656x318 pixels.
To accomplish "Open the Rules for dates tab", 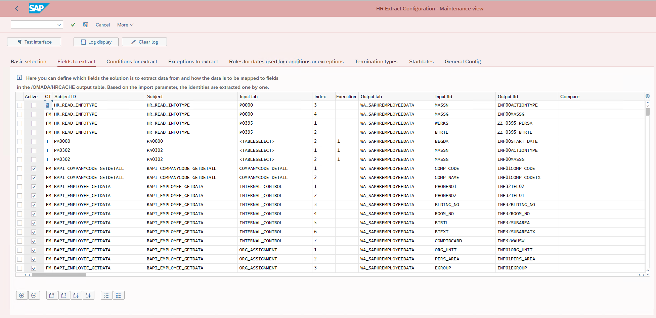I will tap(286, 62).
